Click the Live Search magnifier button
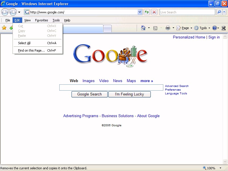This screenshot has width=228, height=171. click(219, 12)
